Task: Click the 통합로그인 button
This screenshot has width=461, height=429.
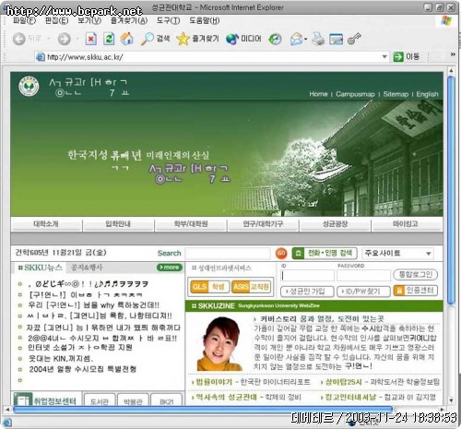Action: tap(416, 274)
